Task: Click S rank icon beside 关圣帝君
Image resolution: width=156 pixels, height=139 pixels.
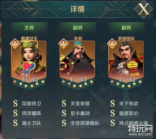Action: pyautogui.click(x=64, y=103)
